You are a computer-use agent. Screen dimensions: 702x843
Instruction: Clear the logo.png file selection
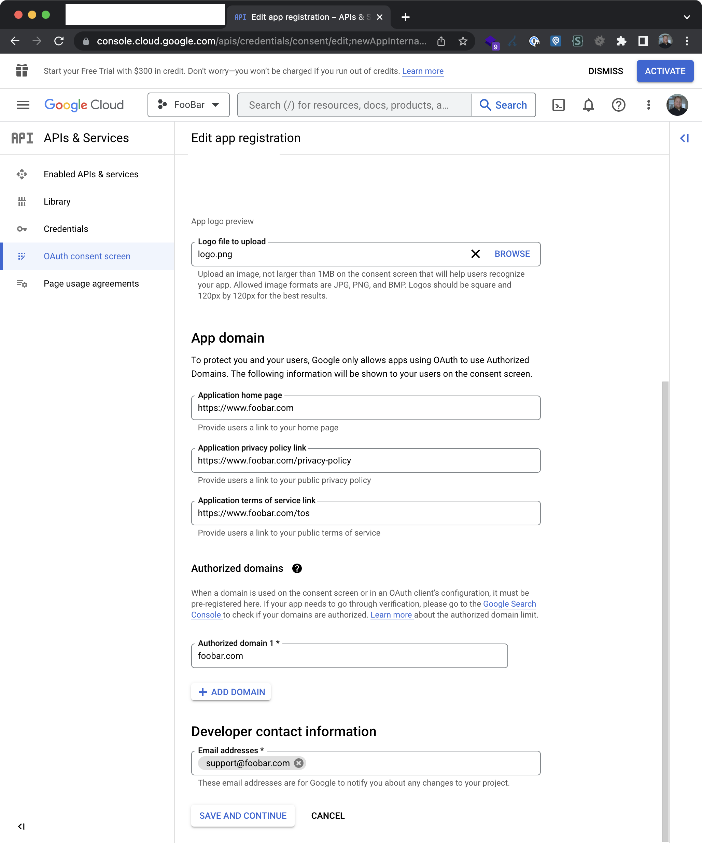click(475, 254)
